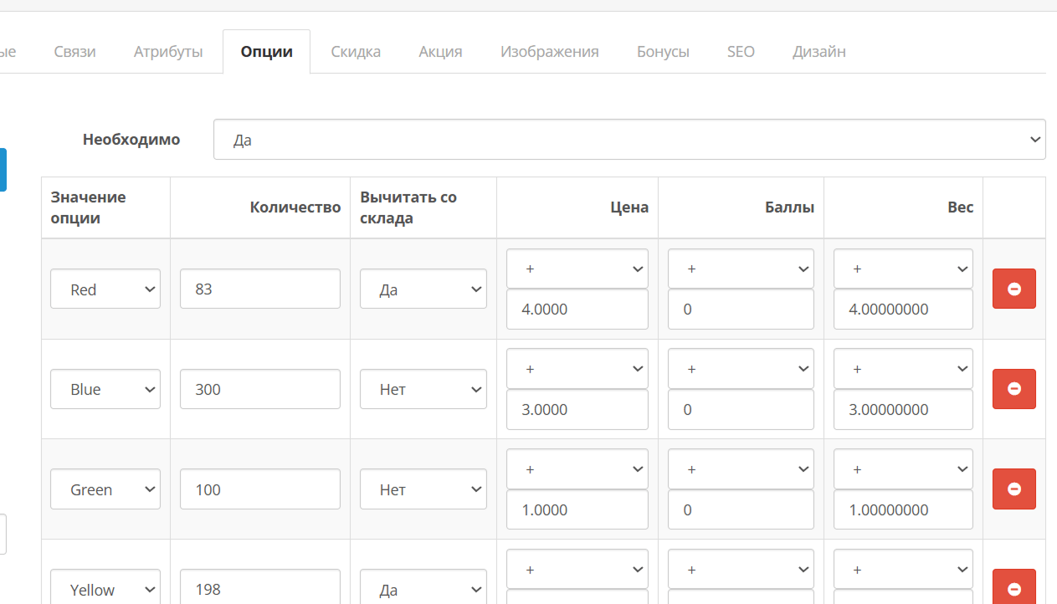
Task: Open points prefix dropdown in Green row
Action: [x=741, y=469]
